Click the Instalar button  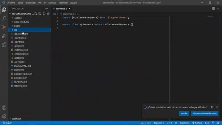click(x=184, y=114)
